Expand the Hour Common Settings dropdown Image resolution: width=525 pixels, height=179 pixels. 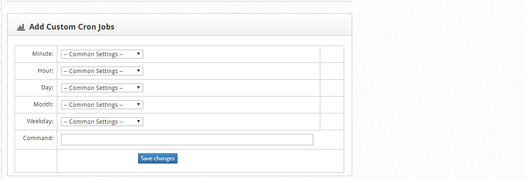[102, 71]
